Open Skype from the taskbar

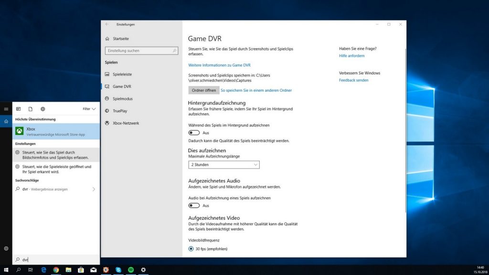(x=118, y=270)
